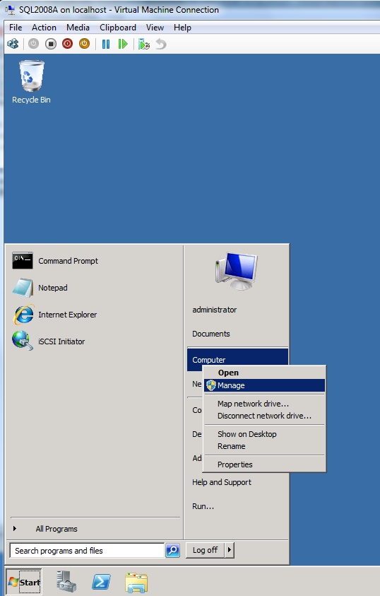Screen dimensions: 380x596
Task: Open Help and Support
Action: (x=222, y=482)
